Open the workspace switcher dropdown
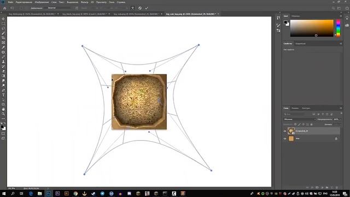This screenshot has width=350, height=197. click(x=339, y=8)
